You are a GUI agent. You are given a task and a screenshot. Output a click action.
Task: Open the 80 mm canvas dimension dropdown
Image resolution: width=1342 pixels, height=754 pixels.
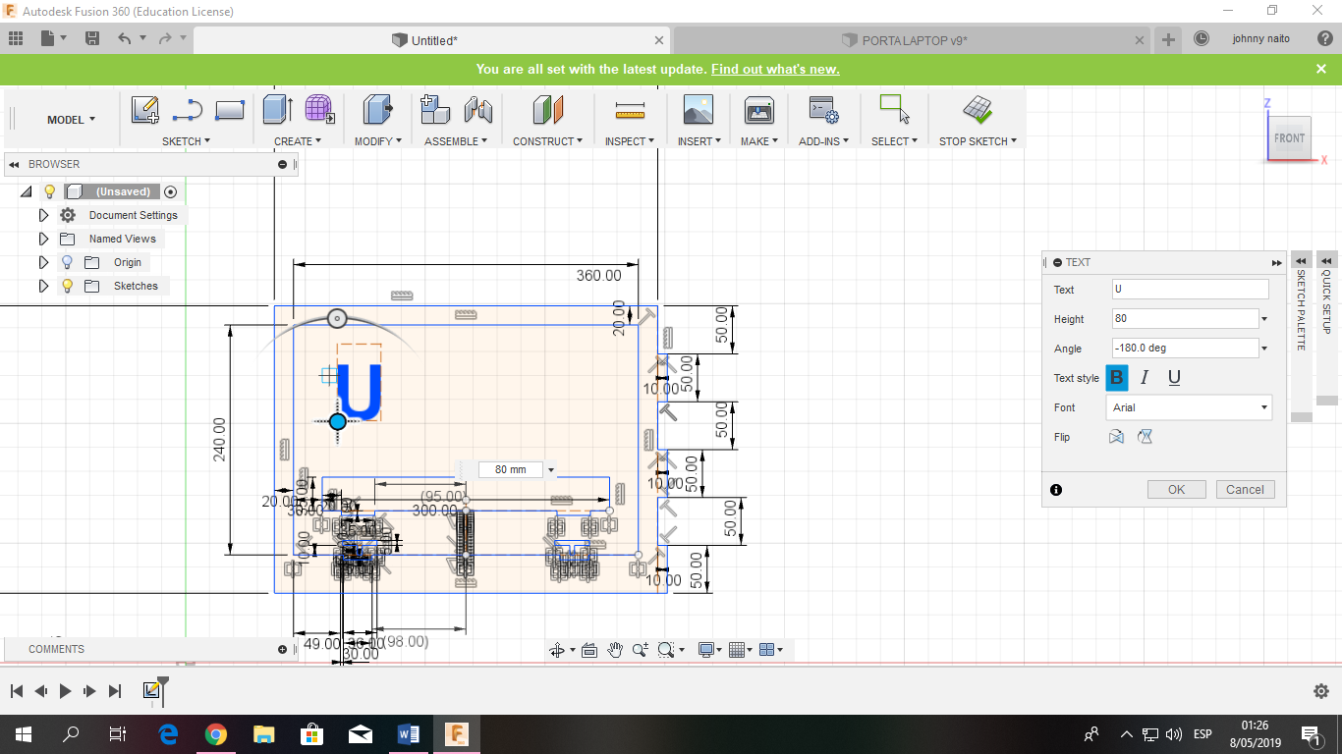point(551,470)
